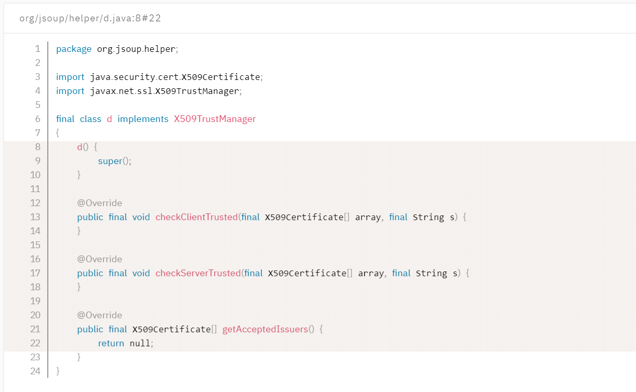The width and height of the screenshot is (636, 392).
Task: Click the checkClientTrusted method name
Action: point(196,217)
